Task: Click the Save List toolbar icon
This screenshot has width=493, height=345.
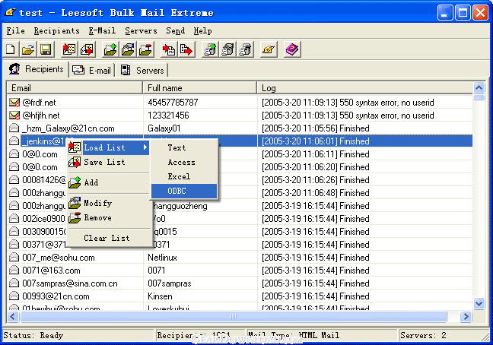Action: 87,49
